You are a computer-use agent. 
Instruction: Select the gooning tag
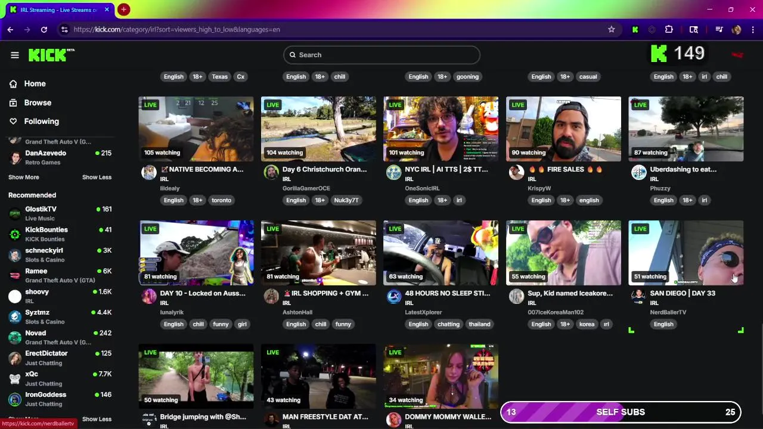pos(467,76)
